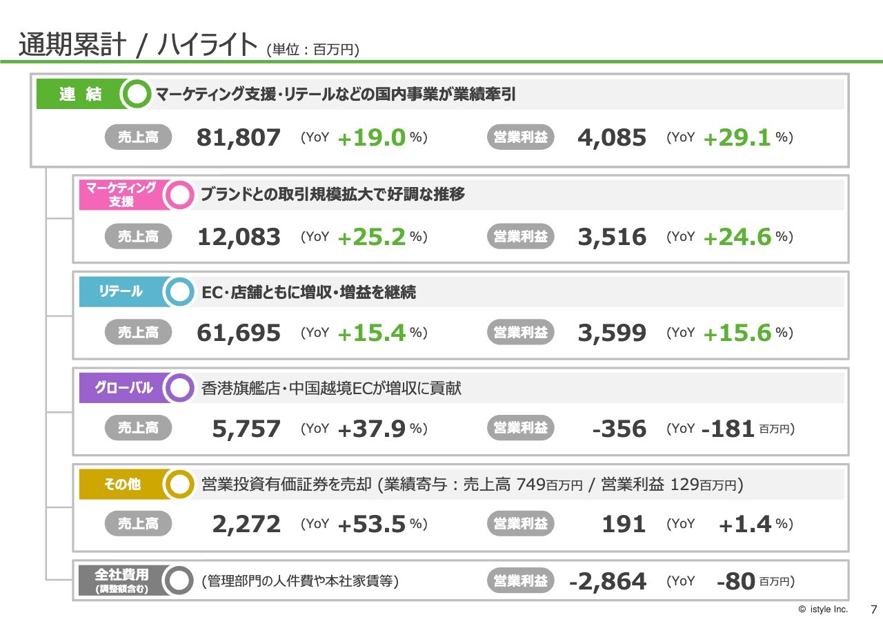Click the 営業利益 pill in the 連結 row
The width and height of the screenshot is (883, 624).
point(521,137)
